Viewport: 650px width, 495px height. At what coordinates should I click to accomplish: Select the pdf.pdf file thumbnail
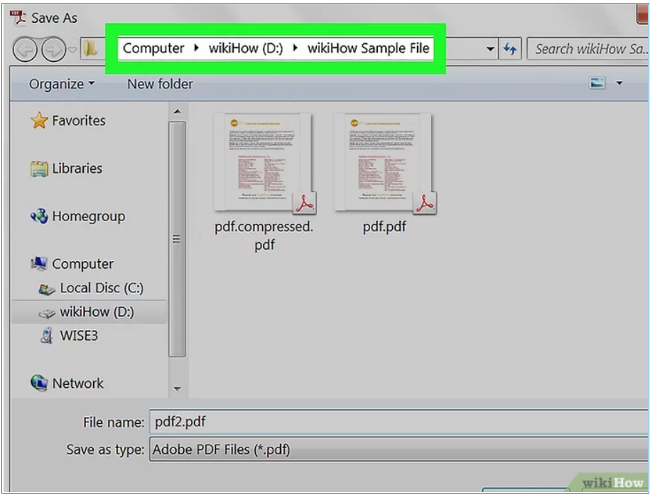coord(383,163)
